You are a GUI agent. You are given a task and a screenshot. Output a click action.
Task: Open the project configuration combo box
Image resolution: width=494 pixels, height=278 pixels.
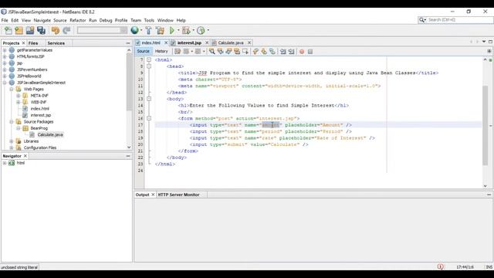[102, 30]
